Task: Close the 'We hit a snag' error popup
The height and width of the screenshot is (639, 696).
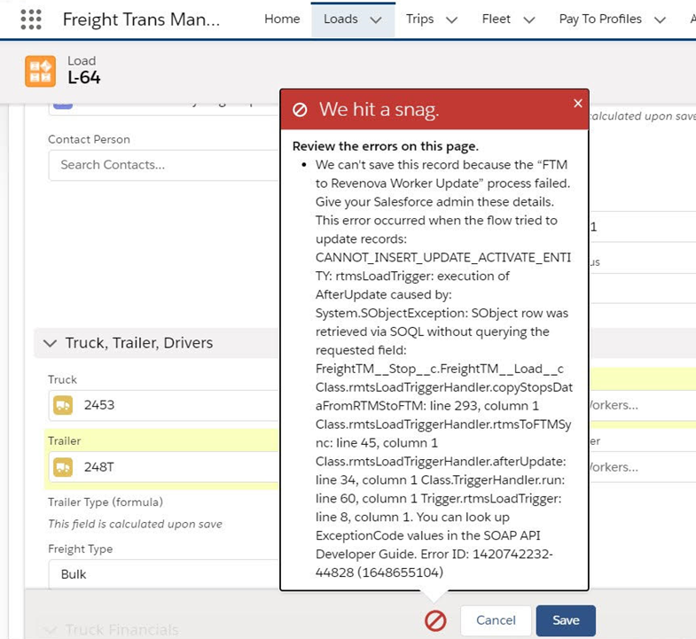Action: 577,104
